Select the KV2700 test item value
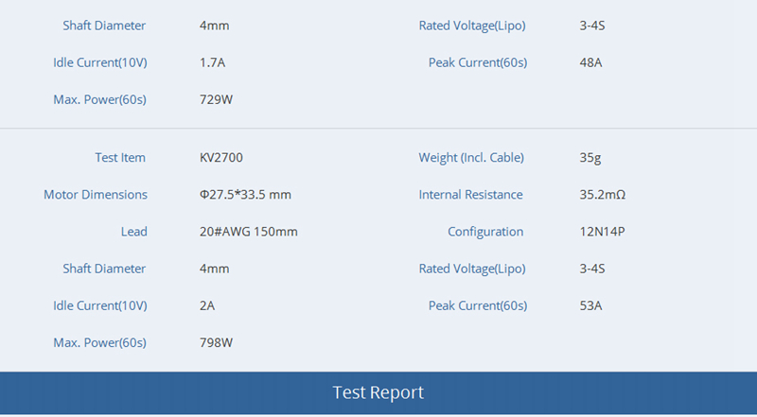Viewport: 757px width, 417px height. pos(221,158)
